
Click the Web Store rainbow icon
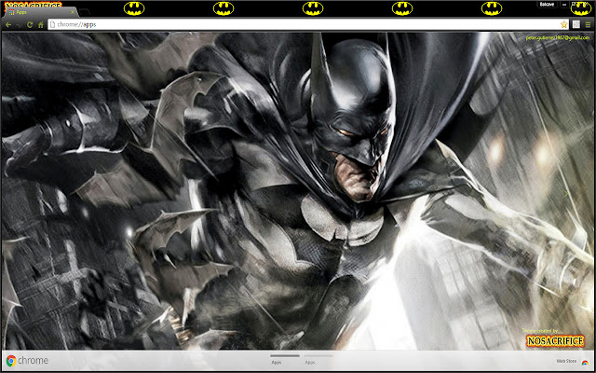585,362
